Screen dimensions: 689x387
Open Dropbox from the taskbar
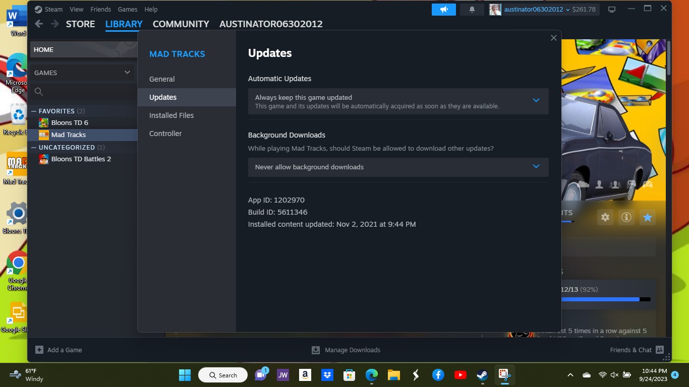click(x=327, y=375)
